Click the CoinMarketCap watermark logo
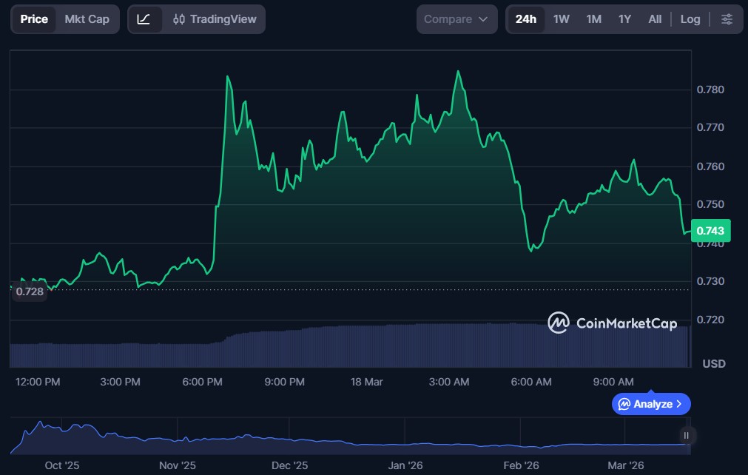The width and height of the screenshot is (748, 475). click(612, 323)
